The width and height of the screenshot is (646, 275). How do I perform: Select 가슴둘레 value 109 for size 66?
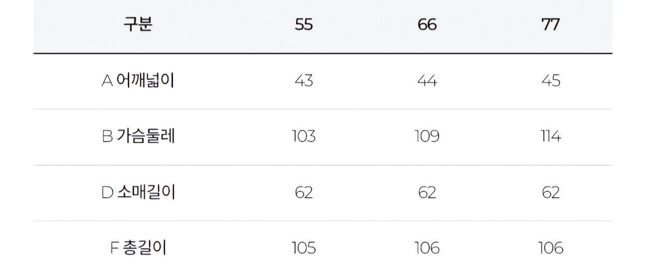pyautogui.click(x=427, y=137)
